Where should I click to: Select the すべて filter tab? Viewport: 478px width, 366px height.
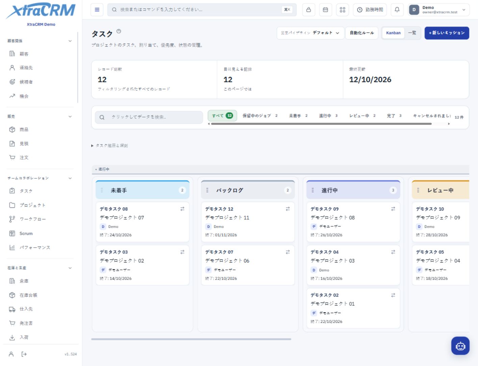(222, 116)
